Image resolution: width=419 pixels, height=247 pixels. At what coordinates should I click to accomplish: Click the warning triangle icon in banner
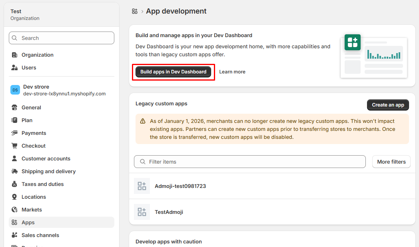(143, 121)
